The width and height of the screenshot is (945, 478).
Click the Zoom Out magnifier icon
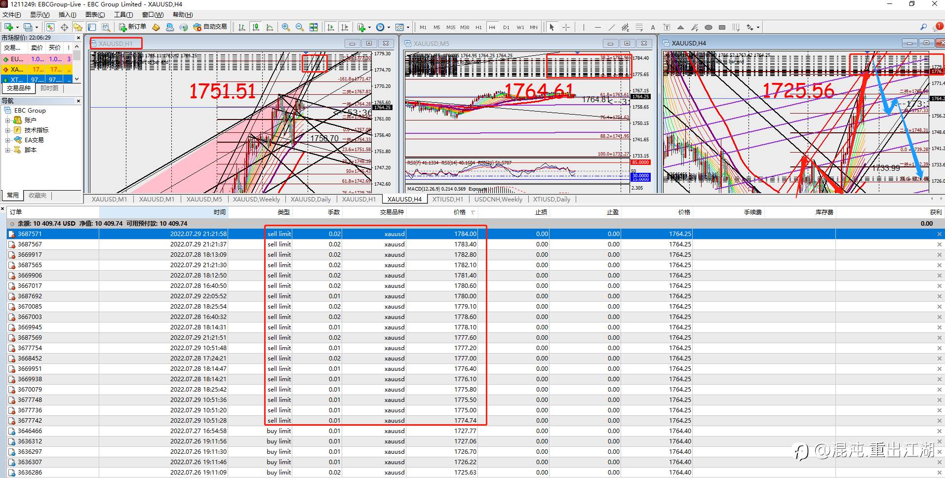[x=300, y=27]
